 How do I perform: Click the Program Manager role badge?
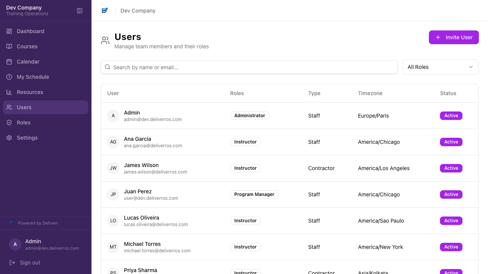[x=254, y=194]
